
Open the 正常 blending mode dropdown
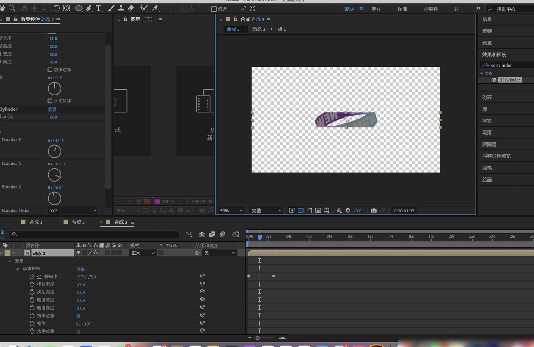tap(143, 253)
